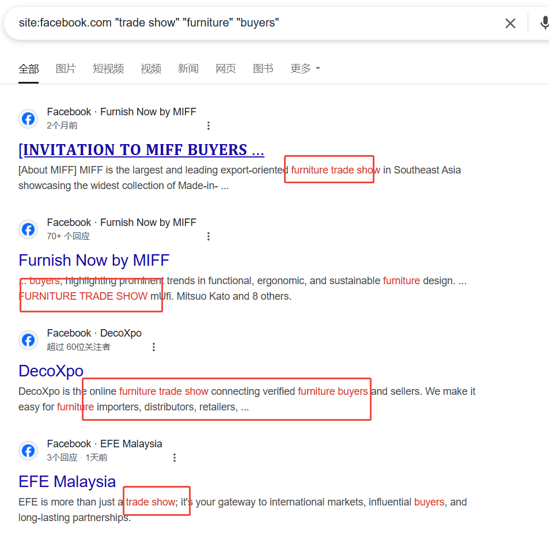
Task: Switch to the 新闻 tab
Action: pyautogui.click(x=188, y=69)
